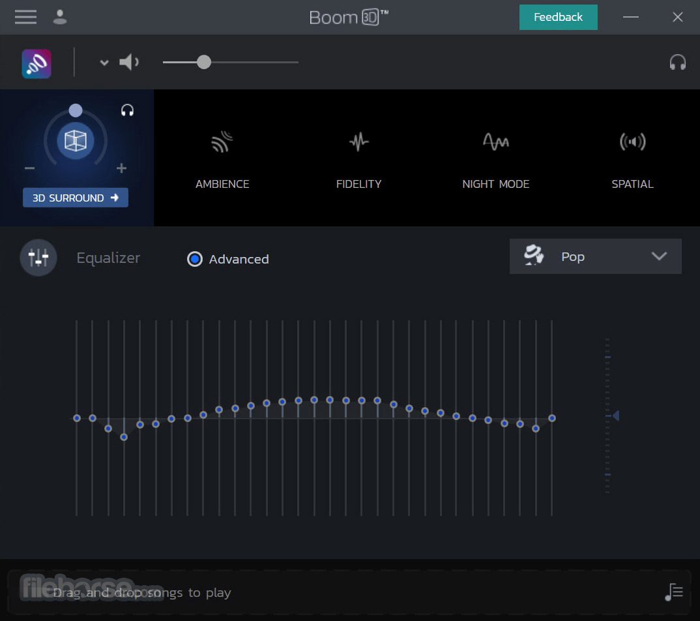Click the FIDELITY label

[359, 184]
